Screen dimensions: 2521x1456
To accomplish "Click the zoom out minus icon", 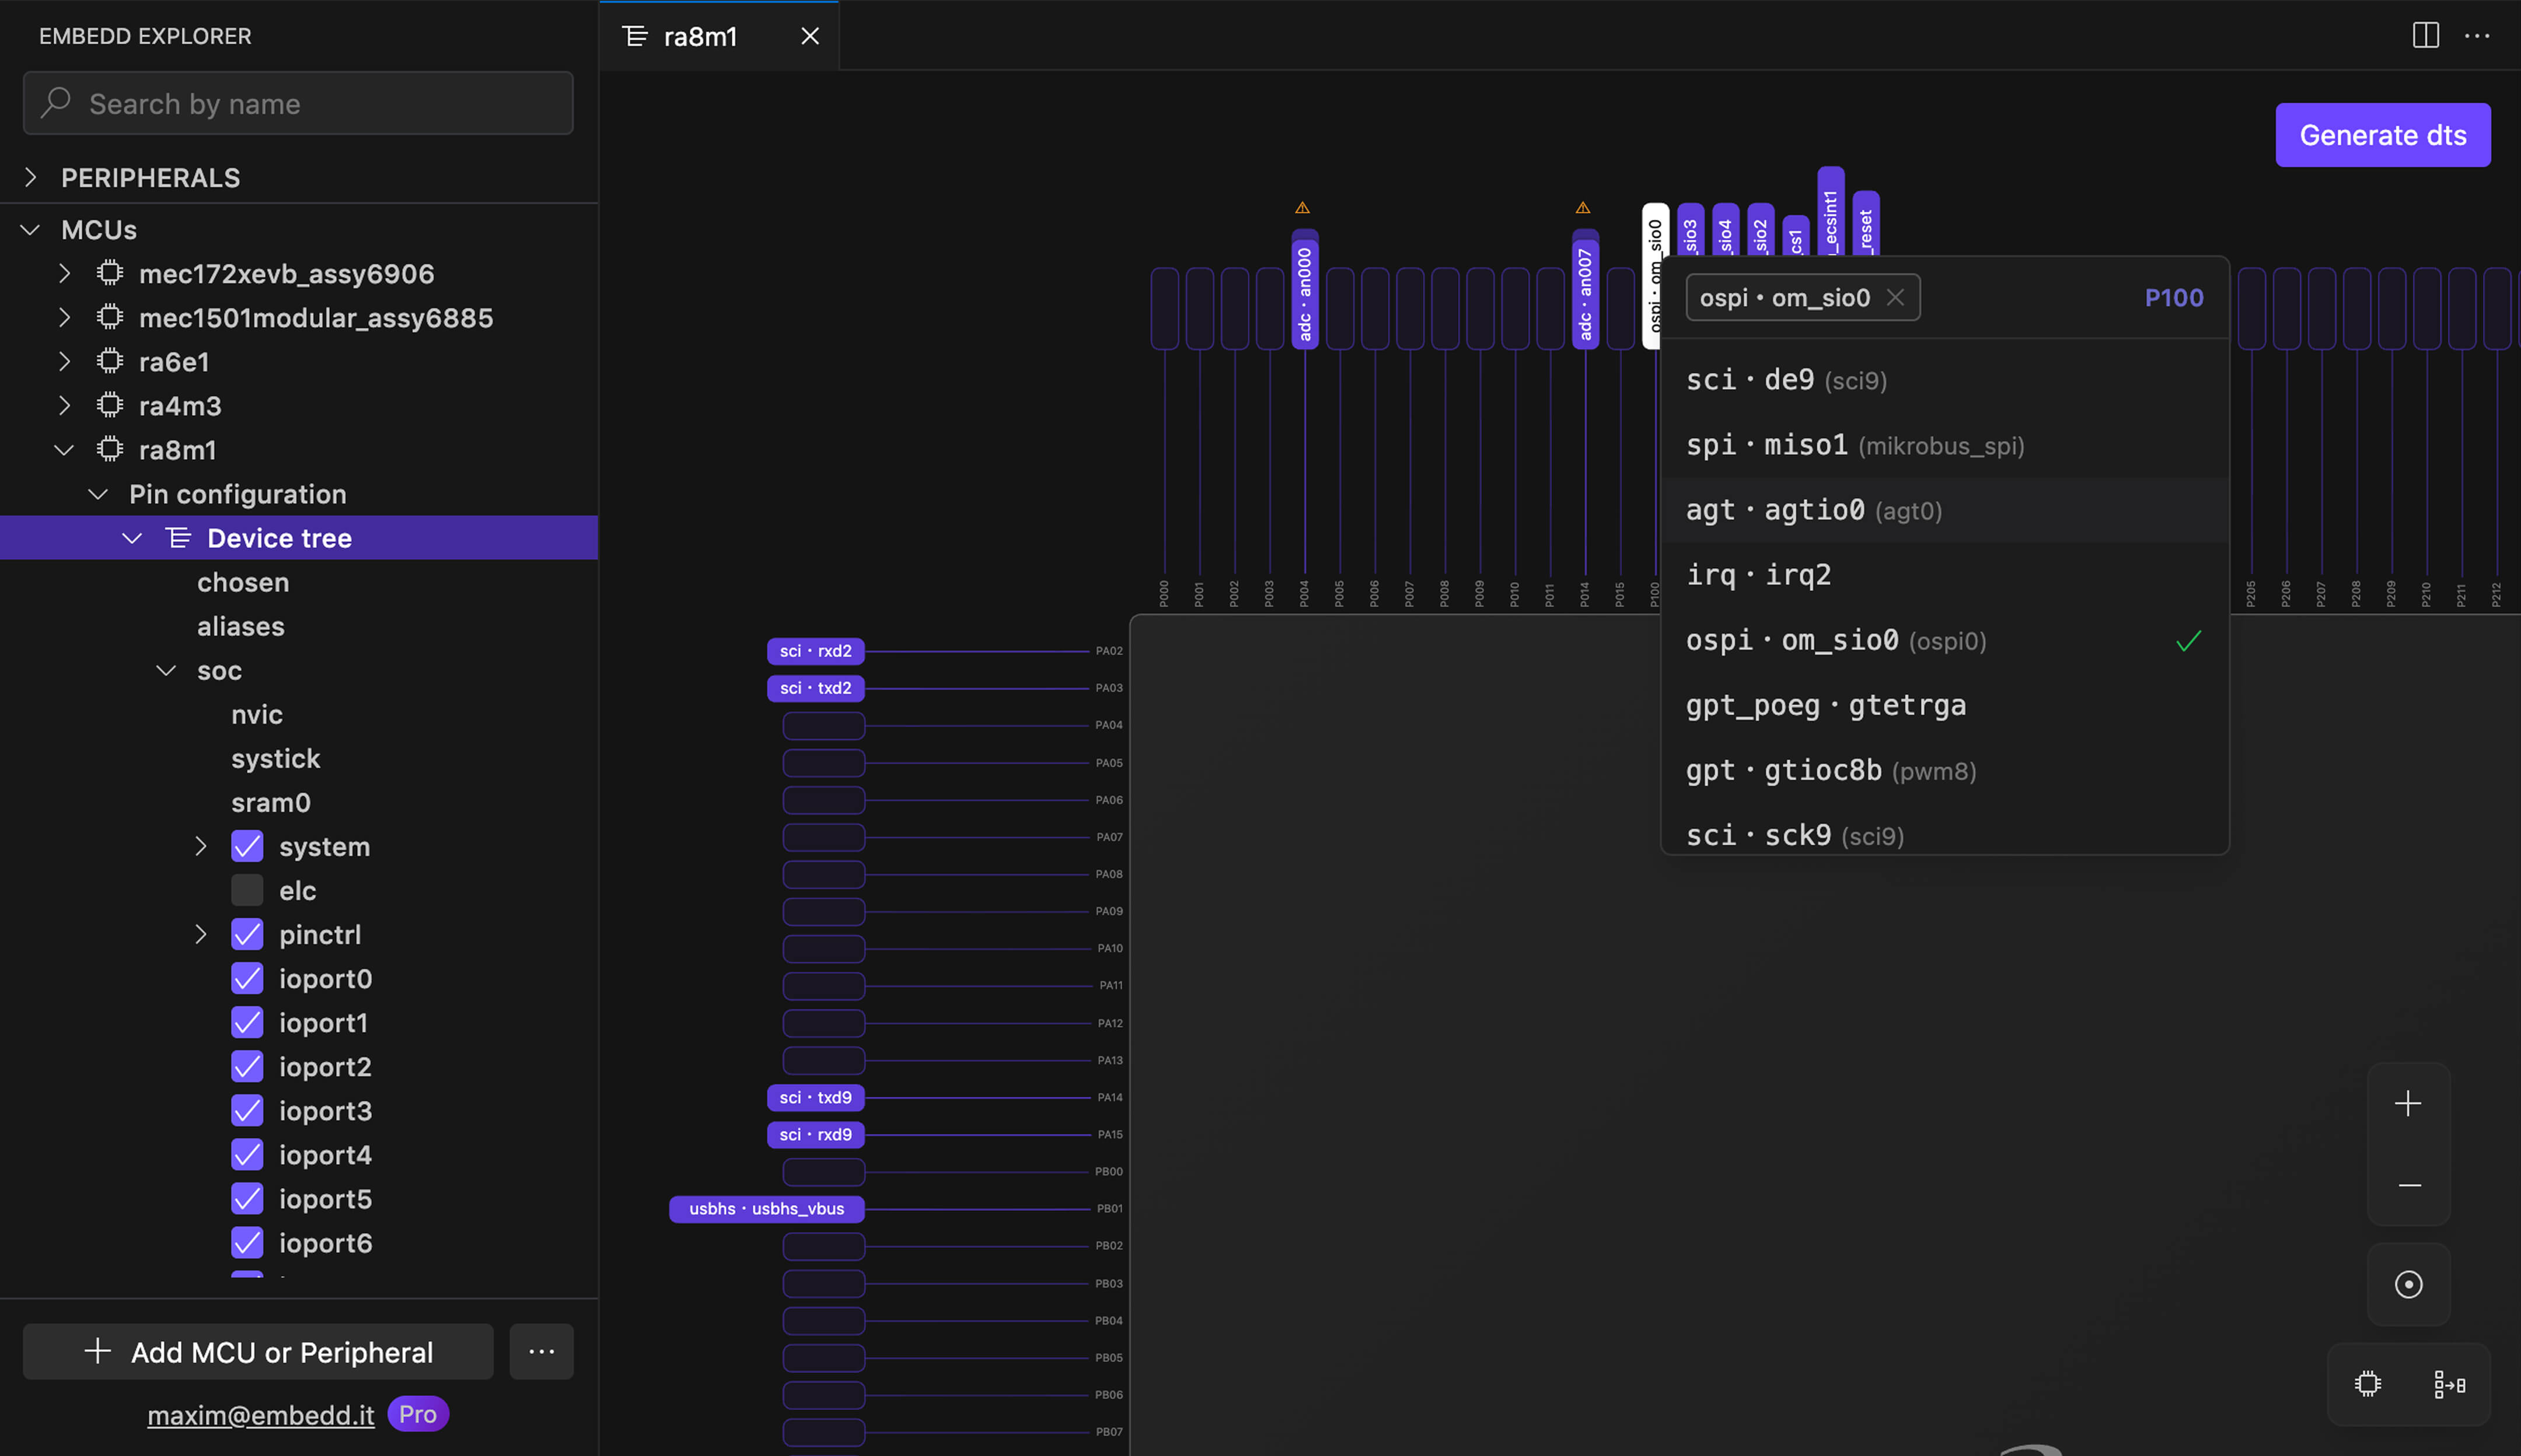I will 2409,1185.
